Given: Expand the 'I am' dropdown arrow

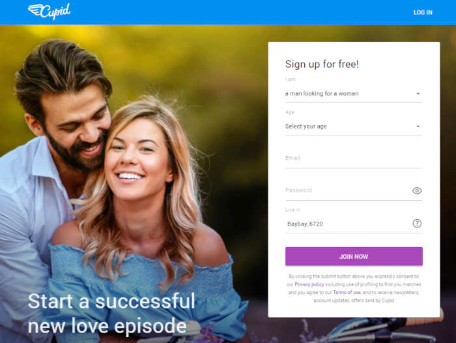Looking at the screenshot, I should pyautogui.click(x=418, y=94).
